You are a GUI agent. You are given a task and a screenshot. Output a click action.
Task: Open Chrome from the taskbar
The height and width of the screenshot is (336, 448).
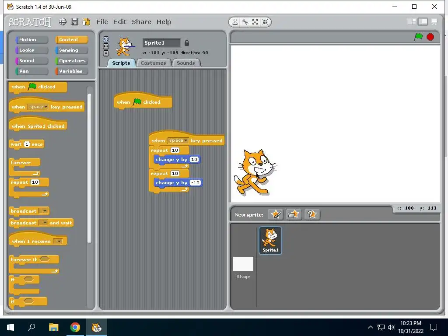point(75,327)
